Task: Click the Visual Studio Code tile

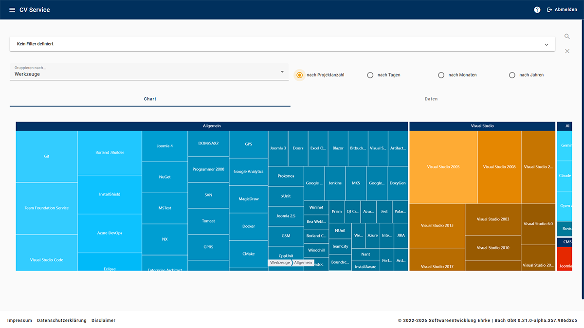Action: click(x=47, y=253)
